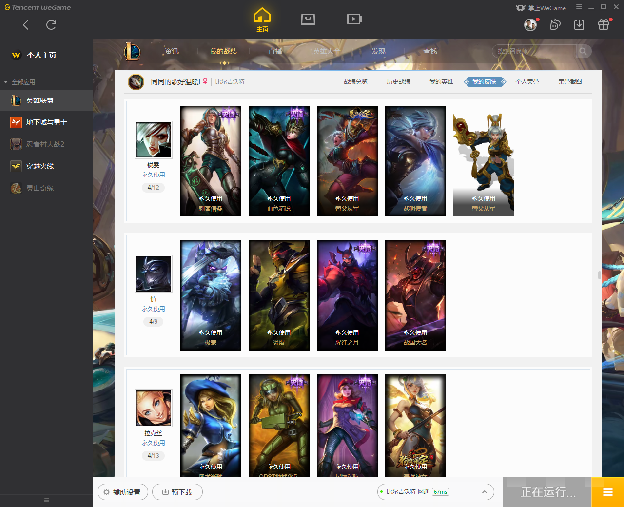
Task: Switch to the 英雄大全 tab
Action: (x=327, y=51)
